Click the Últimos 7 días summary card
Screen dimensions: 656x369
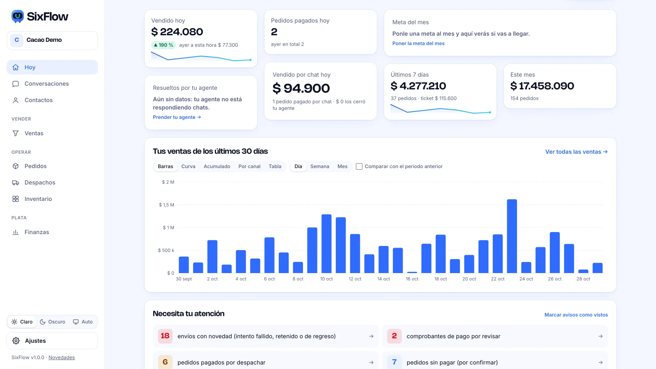coord(440,92)
